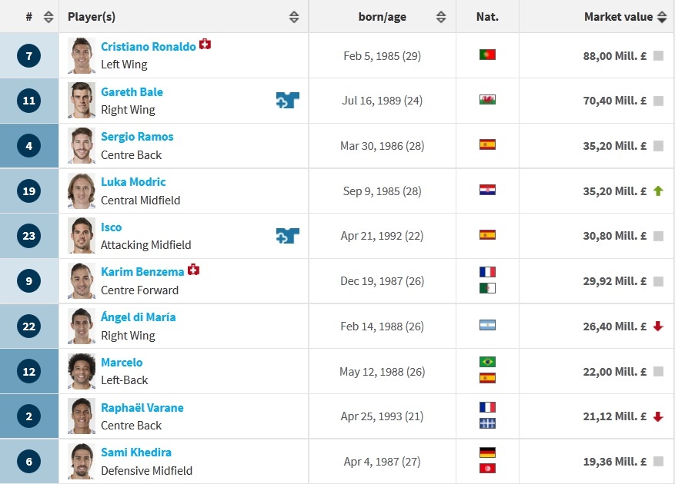Click the injury icon beside Karim Benzema

pos(194,270)
